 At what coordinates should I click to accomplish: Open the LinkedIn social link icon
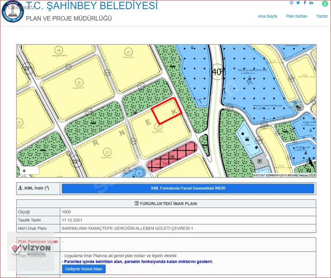click(x=311, y=3)
